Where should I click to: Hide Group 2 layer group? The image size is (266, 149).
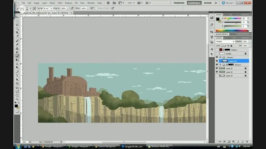217,57
